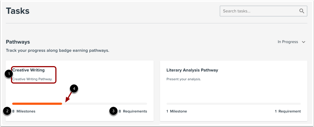Click the Tasks page title
This screenshot has height=127, width=314.
click(18, 11)
